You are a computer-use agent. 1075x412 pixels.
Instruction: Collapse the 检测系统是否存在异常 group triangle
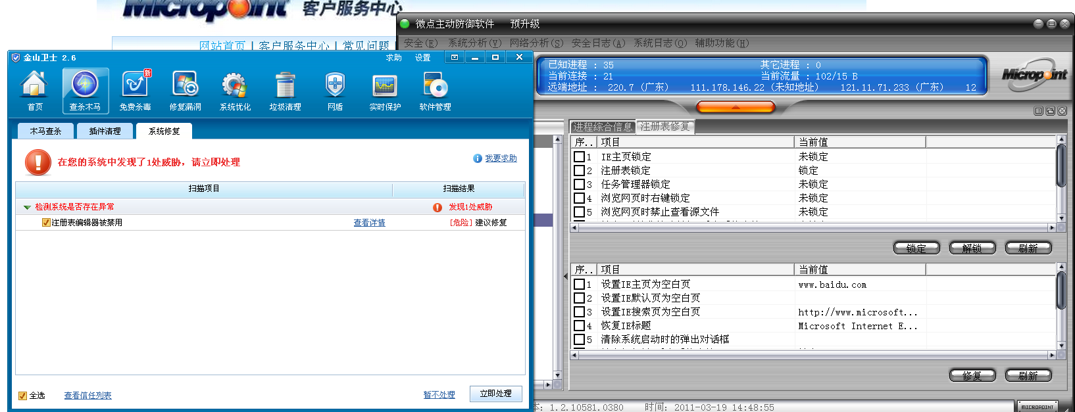pos(27,207)
